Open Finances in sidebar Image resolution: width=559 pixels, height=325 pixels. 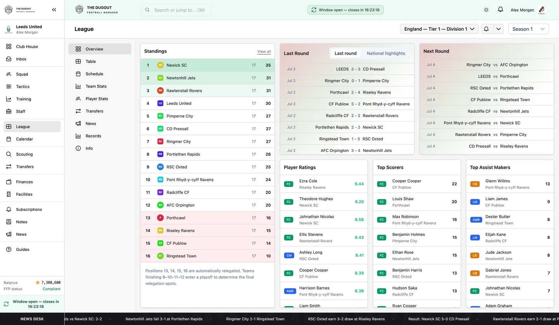click(x=32, y=182)
